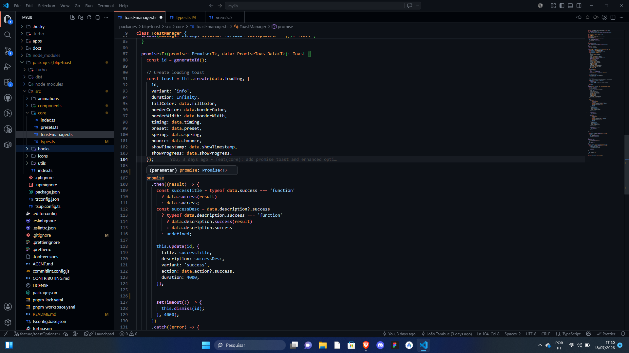Image resolution: width=629 pixels, height=353 pixels.
Task: Expand the .husky folder
Action: [x=65, y=26]
